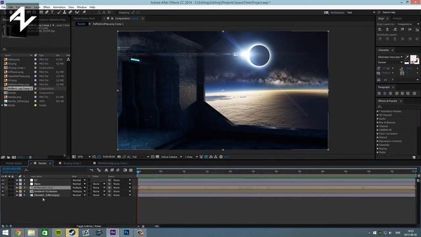
Task: Click Render breadcrumb button in viewer
Action: point(82,24)
